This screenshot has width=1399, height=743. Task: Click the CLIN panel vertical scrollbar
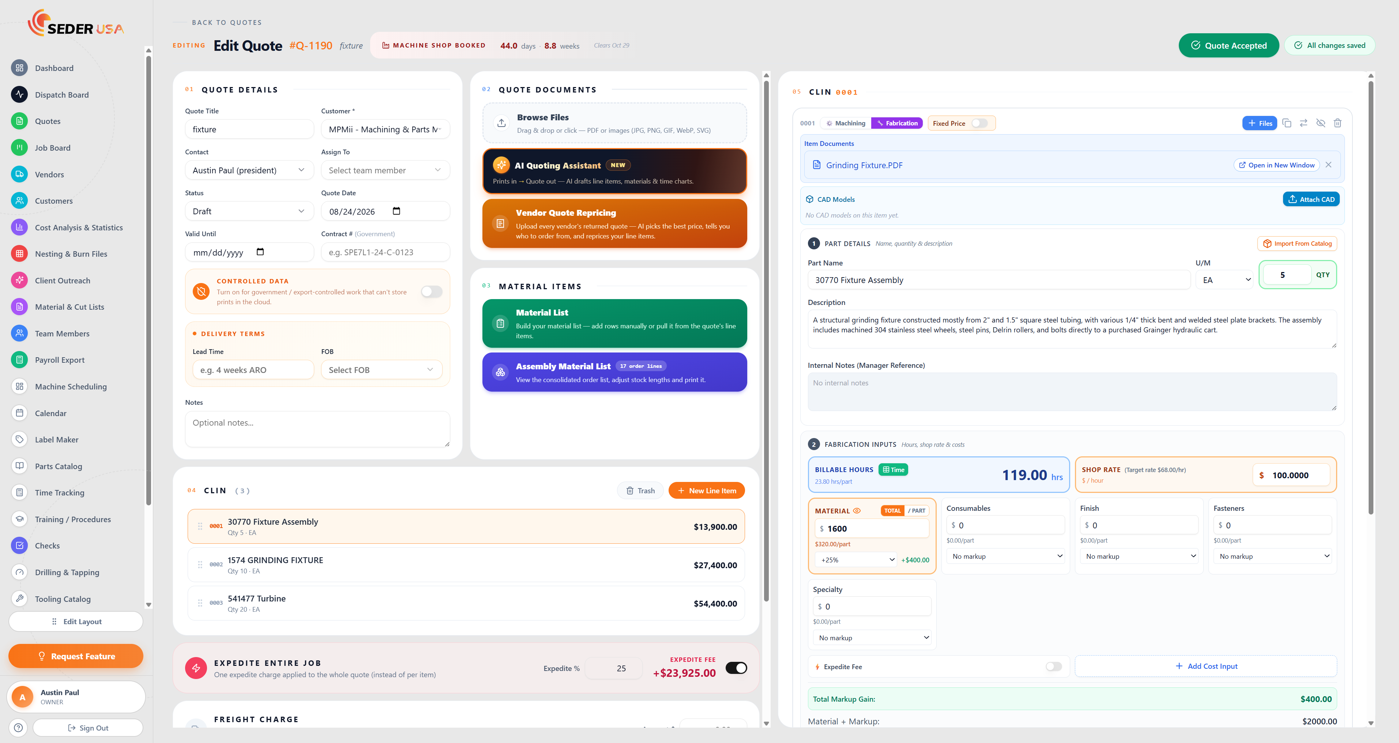click(x=1371, y=298)
